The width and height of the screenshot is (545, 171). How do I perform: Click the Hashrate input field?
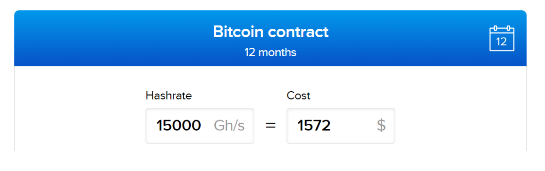pyautogui.click(x=200, y=126)
